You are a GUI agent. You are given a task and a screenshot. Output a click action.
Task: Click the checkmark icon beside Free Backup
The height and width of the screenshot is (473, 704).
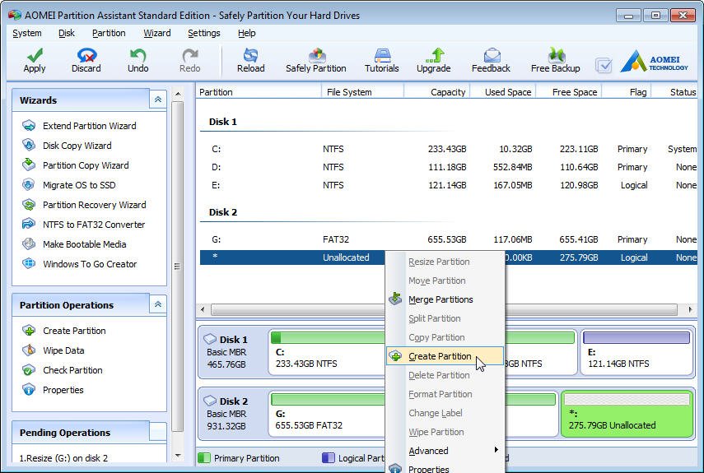tap(604, 66)
